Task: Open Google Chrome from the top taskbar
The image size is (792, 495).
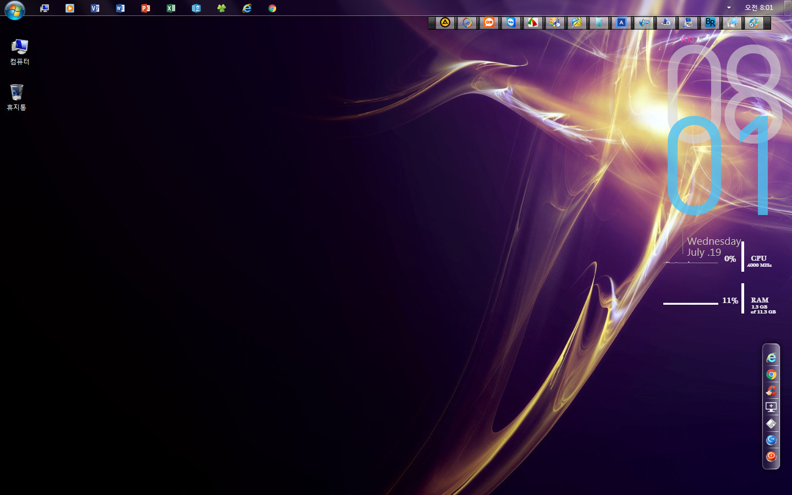Action: (x=272, y=8)
